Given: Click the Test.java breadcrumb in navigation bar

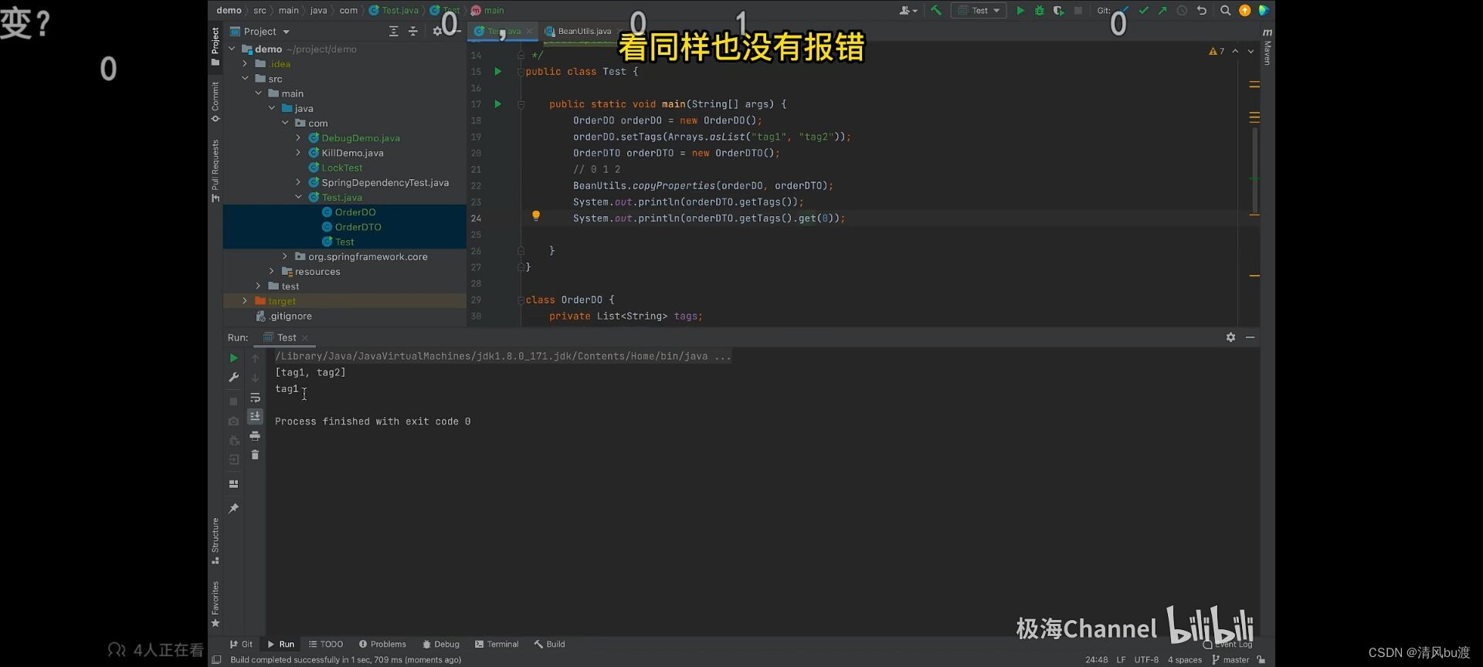Looking at the screenshot, I should click(394, 10).
